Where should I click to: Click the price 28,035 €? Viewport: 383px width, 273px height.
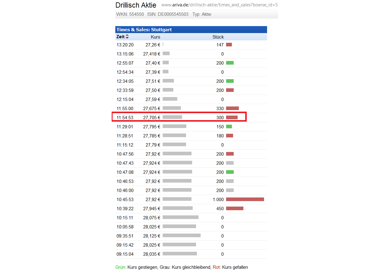pos(152,254)
